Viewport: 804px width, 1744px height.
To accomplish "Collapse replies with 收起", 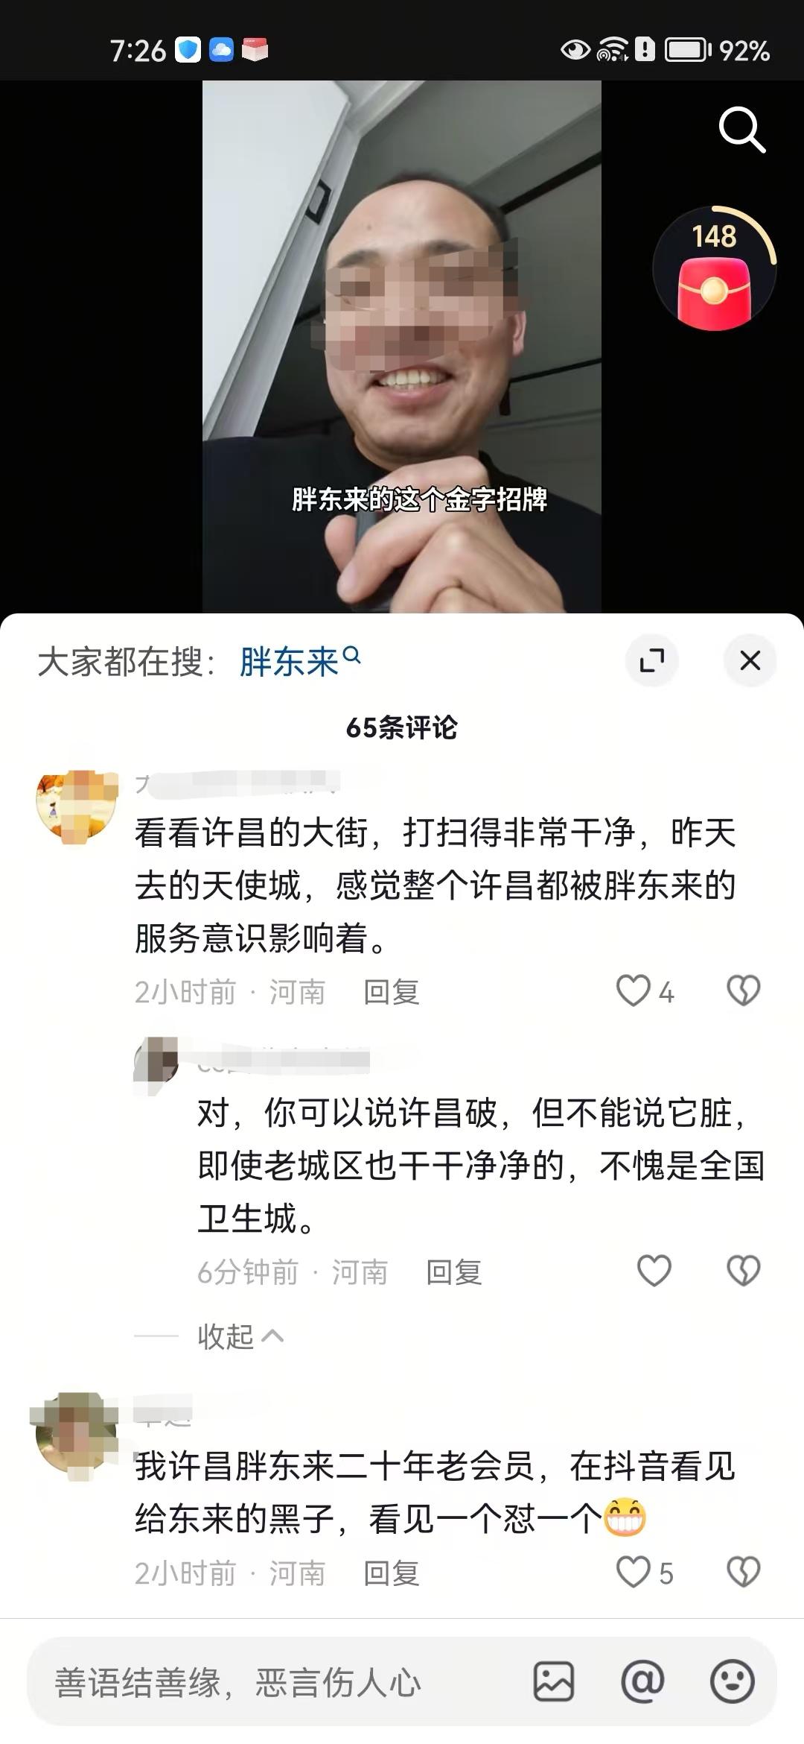I will point(240,1336).
